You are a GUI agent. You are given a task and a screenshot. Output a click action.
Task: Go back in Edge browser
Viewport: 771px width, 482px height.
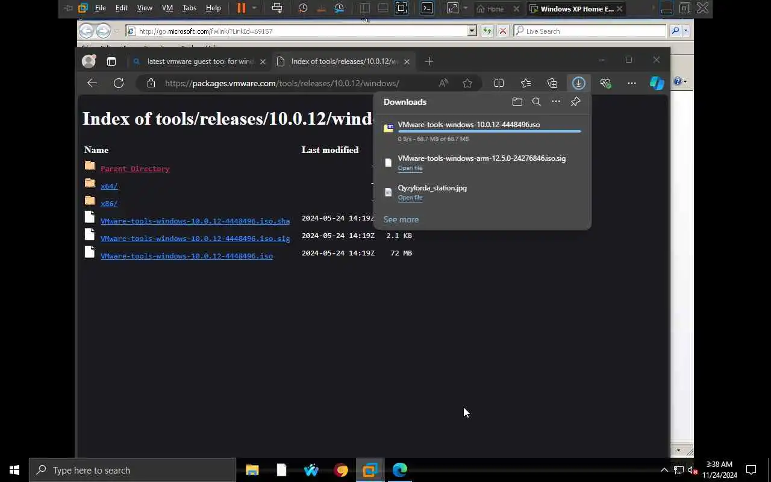(92, 83)
